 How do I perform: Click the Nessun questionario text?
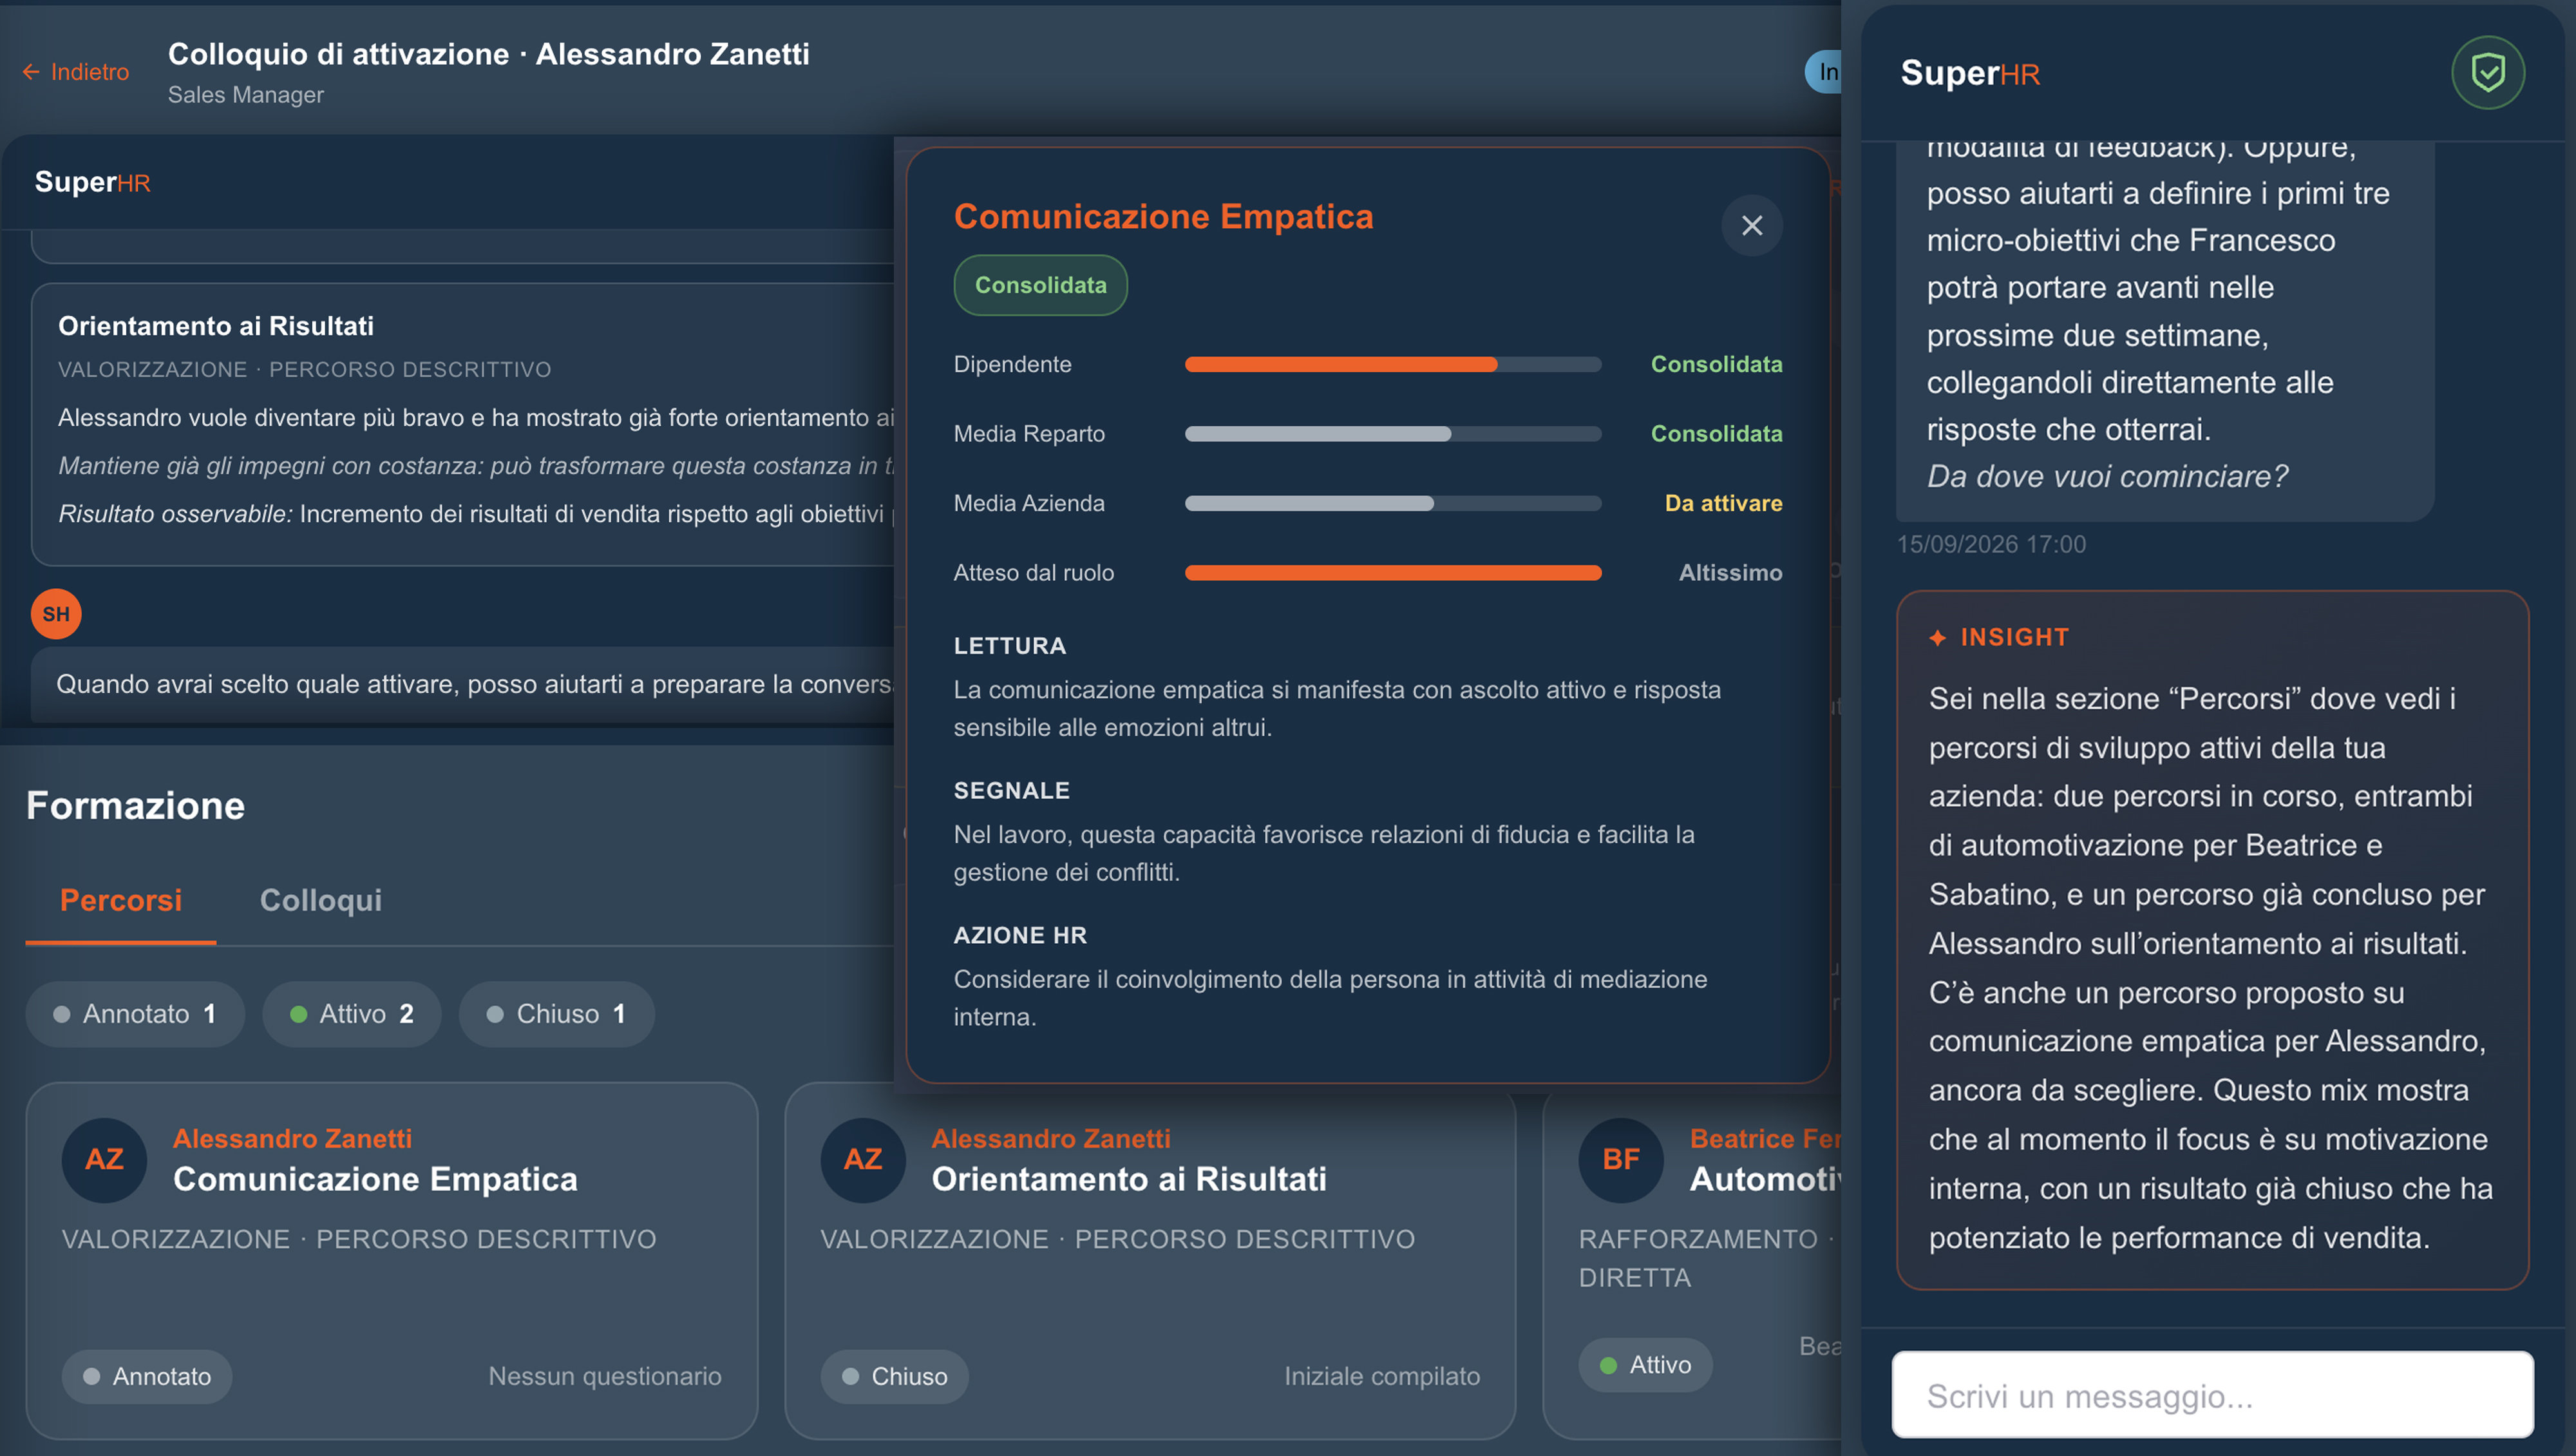[x=604, y=1376]
